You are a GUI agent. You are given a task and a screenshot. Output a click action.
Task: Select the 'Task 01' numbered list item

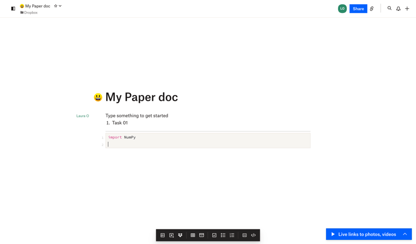(120, 123)
